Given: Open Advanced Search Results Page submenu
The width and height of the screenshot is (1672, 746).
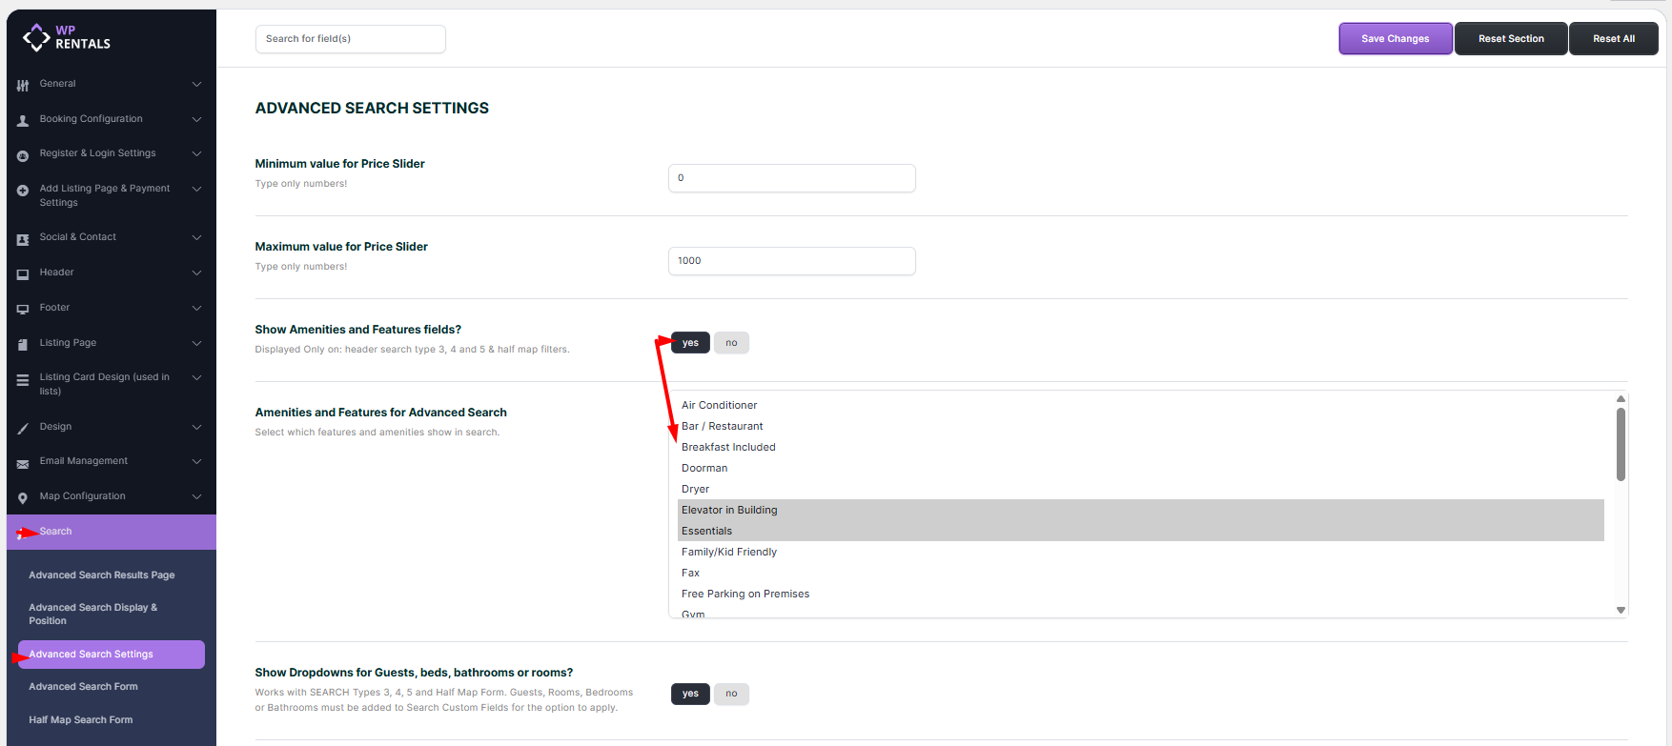Looking at the screenshot, I should pyautogui.click(x=101, y=575).
